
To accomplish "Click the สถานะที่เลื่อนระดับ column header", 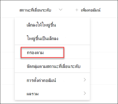I will (35, 10).
